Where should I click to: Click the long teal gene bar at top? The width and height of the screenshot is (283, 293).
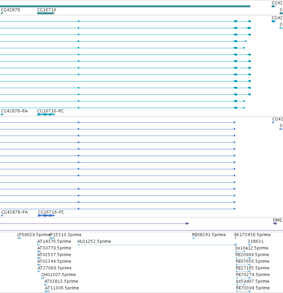coord(125,6)
